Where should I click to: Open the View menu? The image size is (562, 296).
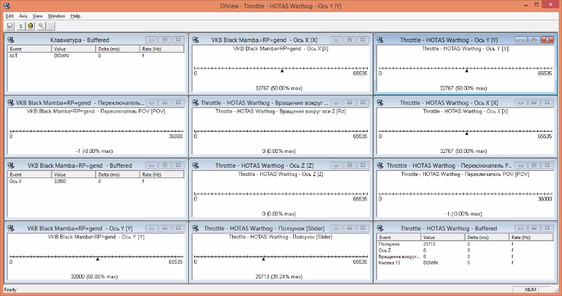coord(38,16)
